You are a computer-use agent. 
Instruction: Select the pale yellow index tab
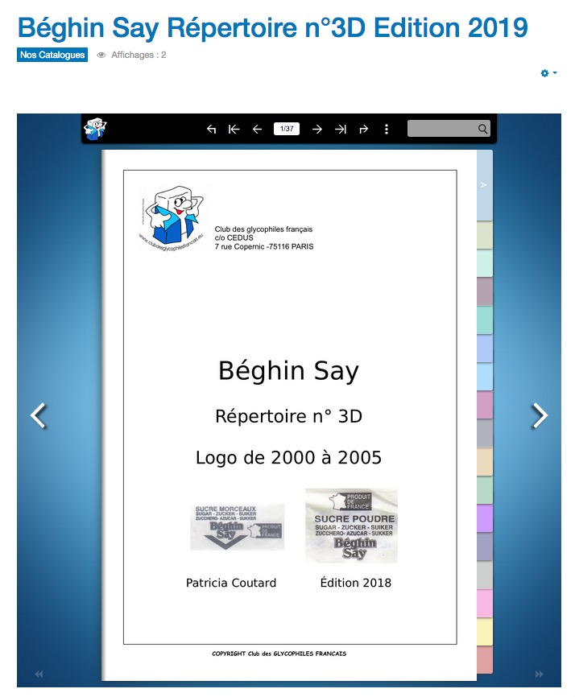(484, 632)
